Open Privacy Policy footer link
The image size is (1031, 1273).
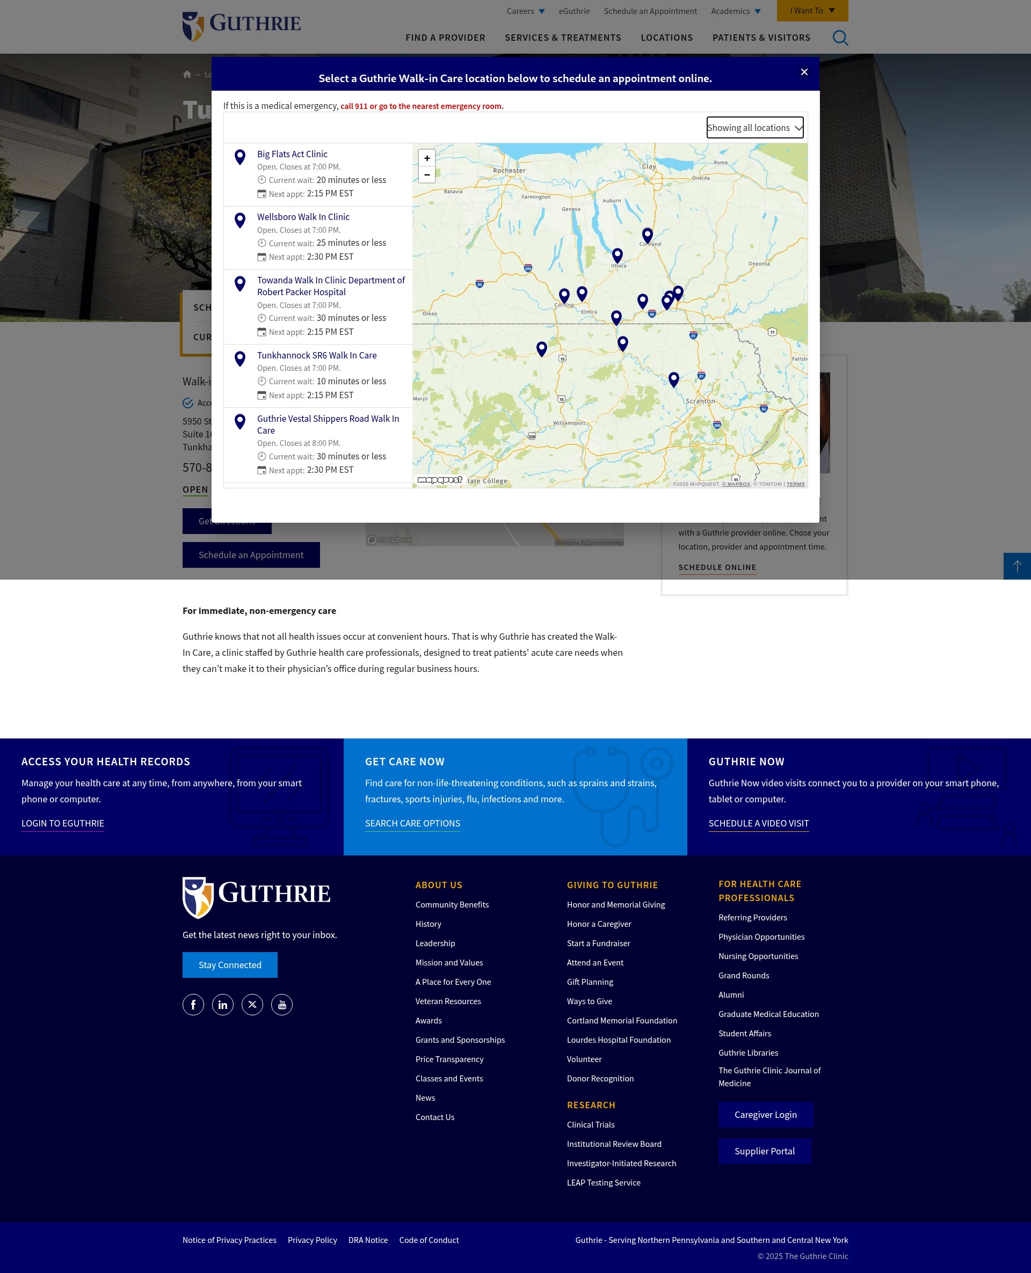(312, 1240)
